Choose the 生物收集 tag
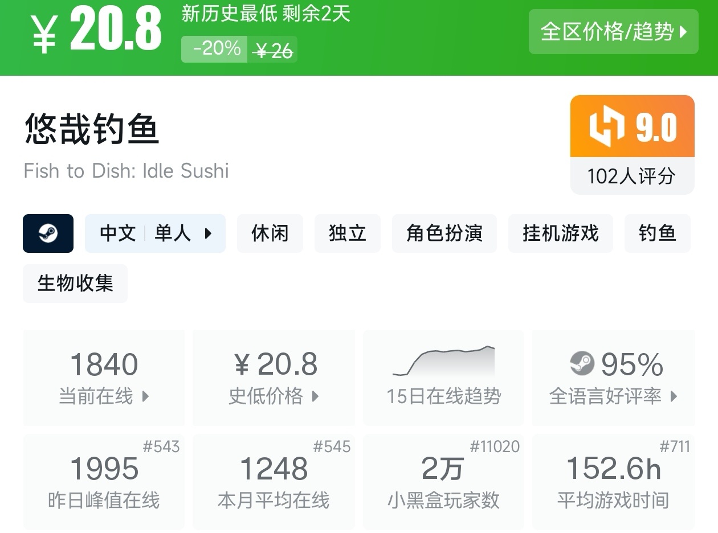 [x=75, y=283]
